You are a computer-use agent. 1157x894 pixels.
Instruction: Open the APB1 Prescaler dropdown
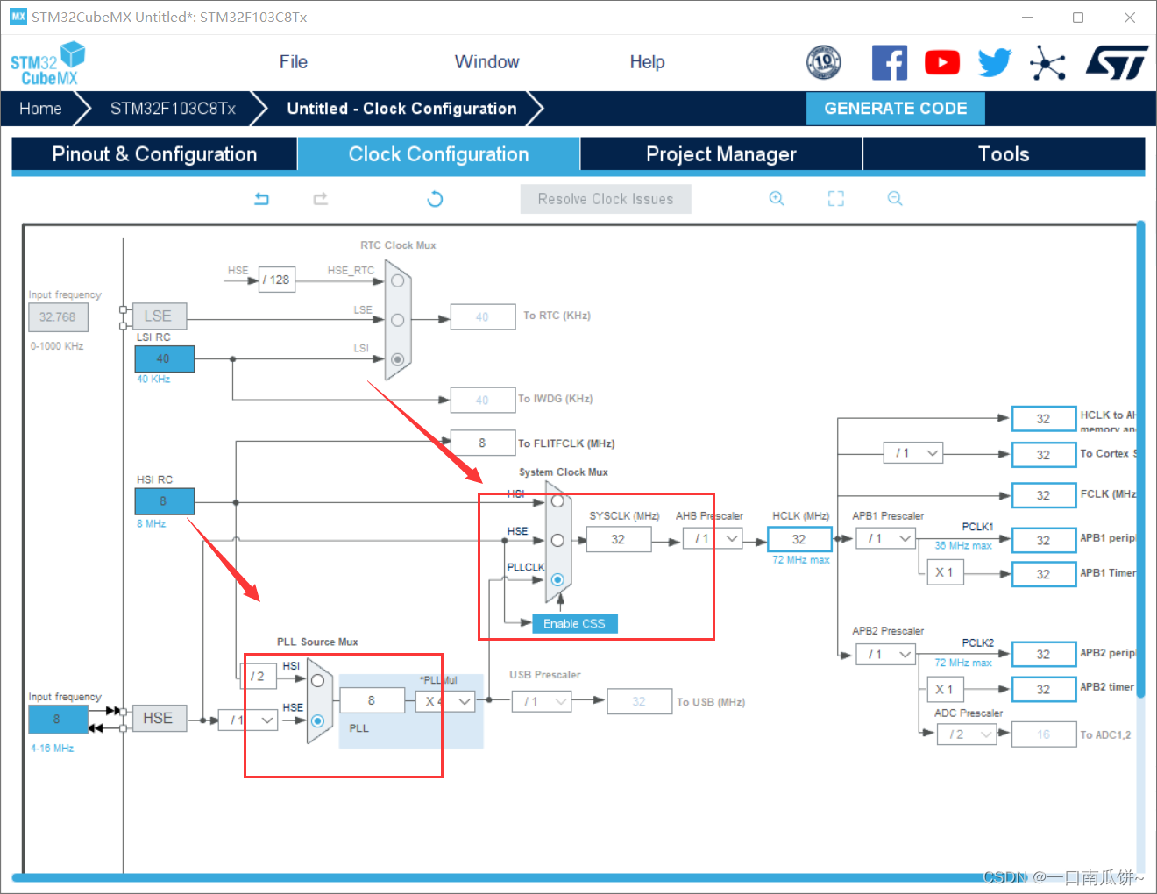886,538
